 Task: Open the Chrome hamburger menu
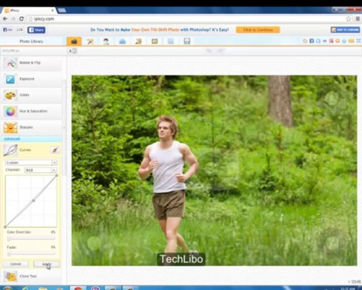[358, 19]
